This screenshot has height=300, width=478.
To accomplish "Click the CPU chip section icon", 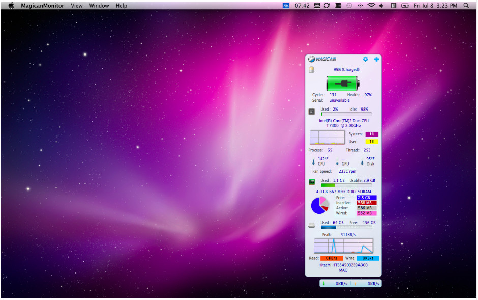I will pos(311,112).
